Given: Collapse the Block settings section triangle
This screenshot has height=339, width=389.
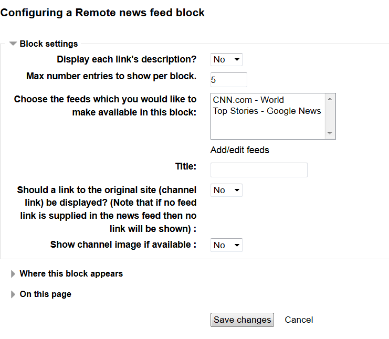Looking at the screenshot, I should point(13,44).
